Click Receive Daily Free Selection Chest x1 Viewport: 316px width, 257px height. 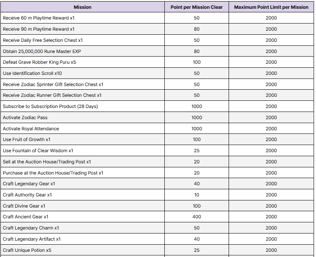(43, 40)
